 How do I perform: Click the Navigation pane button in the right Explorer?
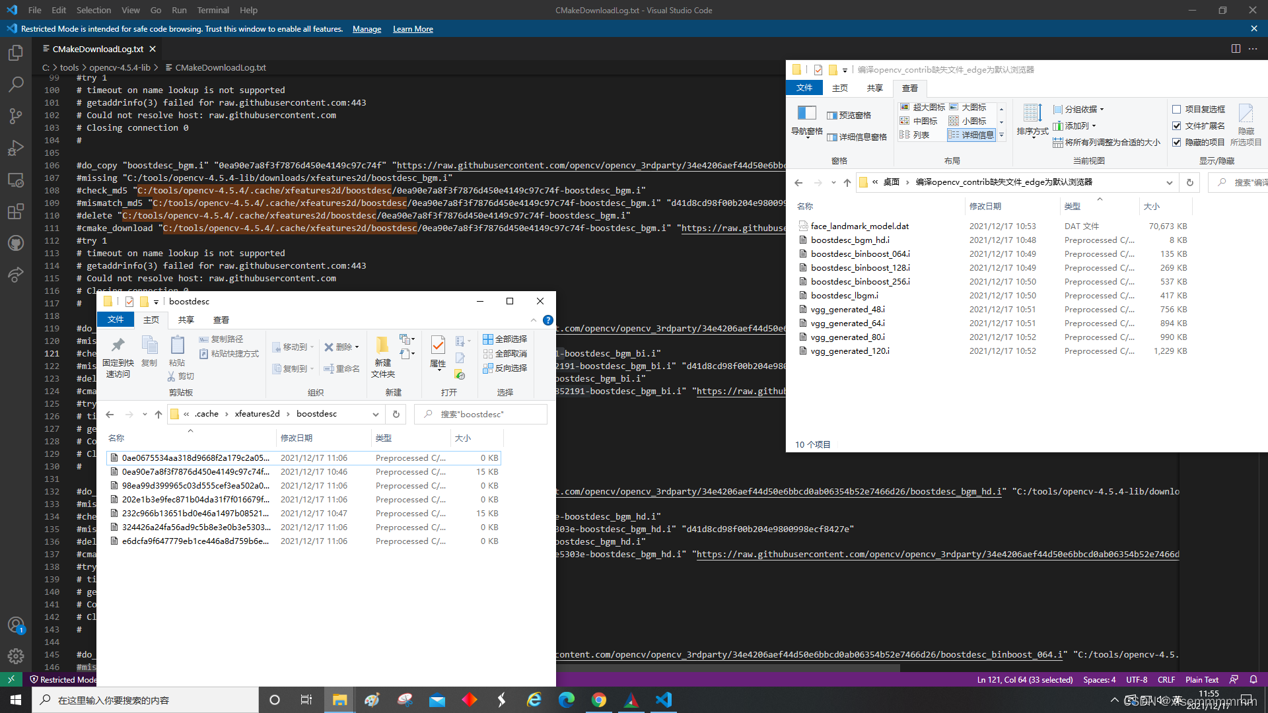click(x=807, y=120)
